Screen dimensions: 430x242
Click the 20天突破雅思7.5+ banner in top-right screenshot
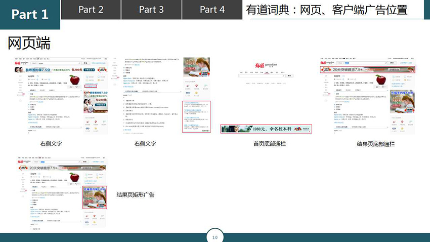[367, 70]
